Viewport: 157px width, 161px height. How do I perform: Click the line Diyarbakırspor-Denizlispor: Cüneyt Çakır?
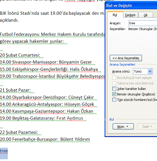click(x=53, y=97)
